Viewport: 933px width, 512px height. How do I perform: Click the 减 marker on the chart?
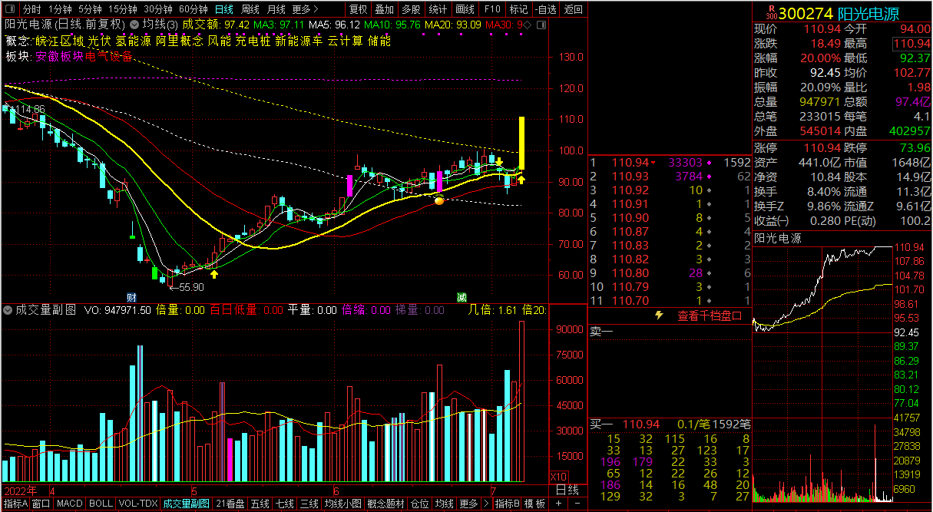point(462,297)
